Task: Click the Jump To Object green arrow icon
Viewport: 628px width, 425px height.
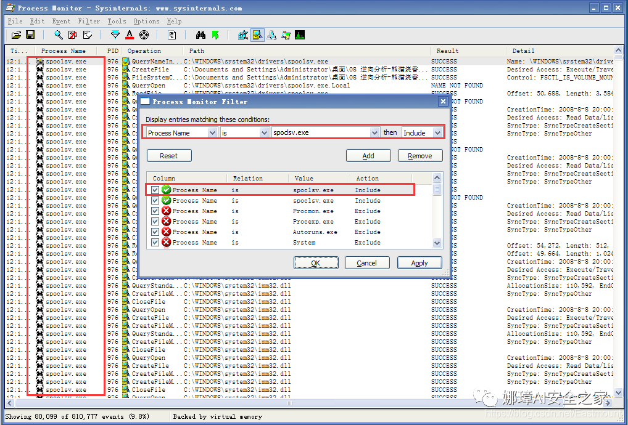Action: point(215,35)
